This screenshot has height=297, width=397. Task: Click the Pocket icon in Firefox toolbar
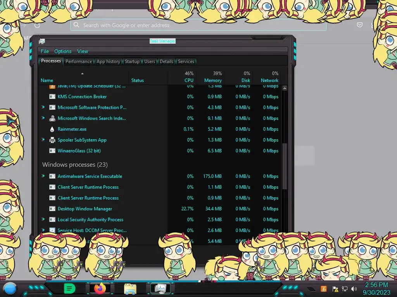pyautogui.click(x=359, y=25)
